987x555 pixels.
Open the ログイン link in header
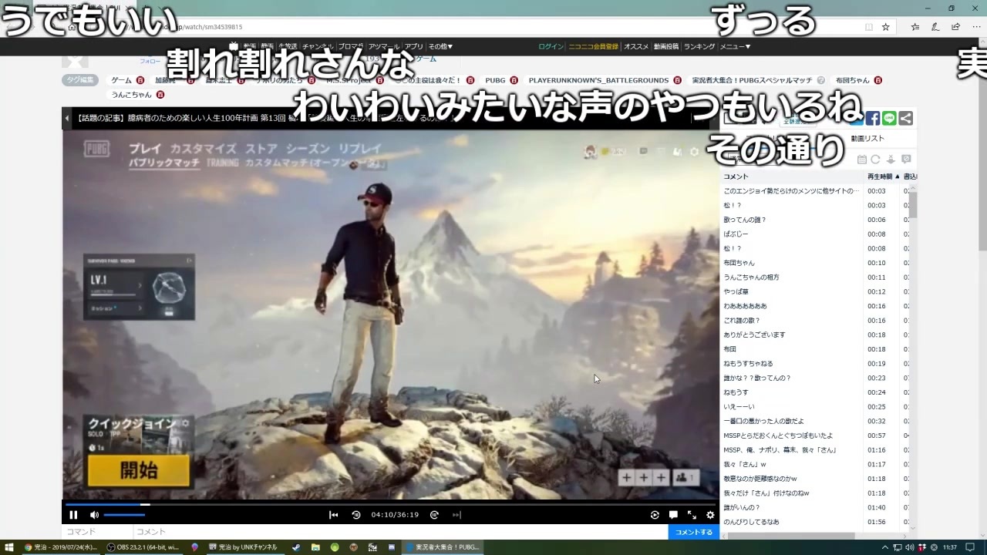(x=551, y=47)
